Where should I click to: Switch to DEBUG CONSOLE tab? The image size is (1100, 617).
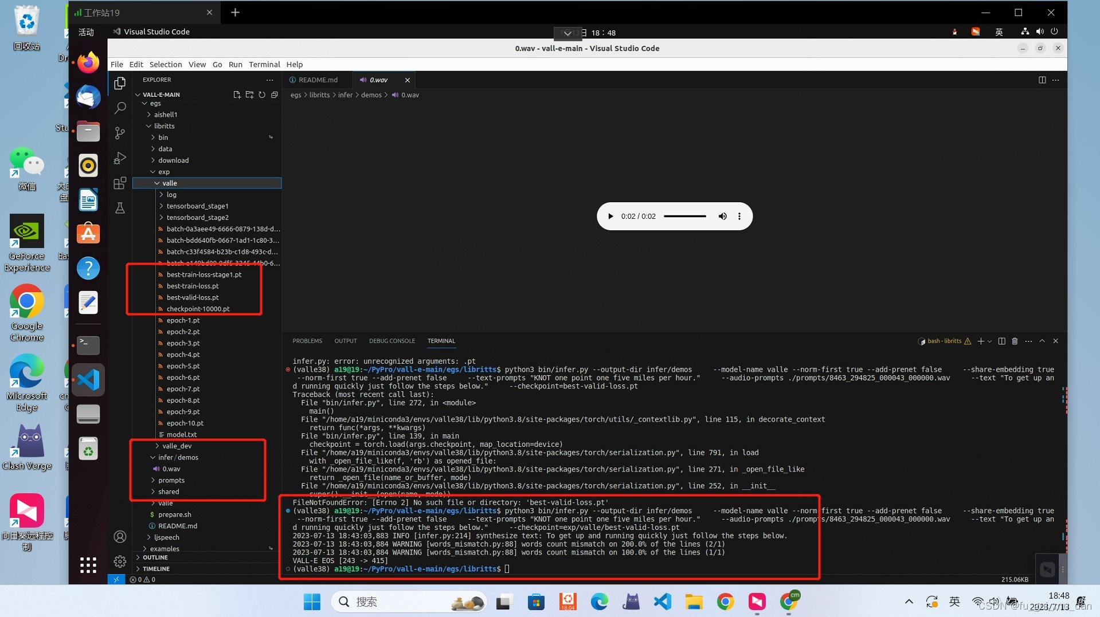pos(392,341)
